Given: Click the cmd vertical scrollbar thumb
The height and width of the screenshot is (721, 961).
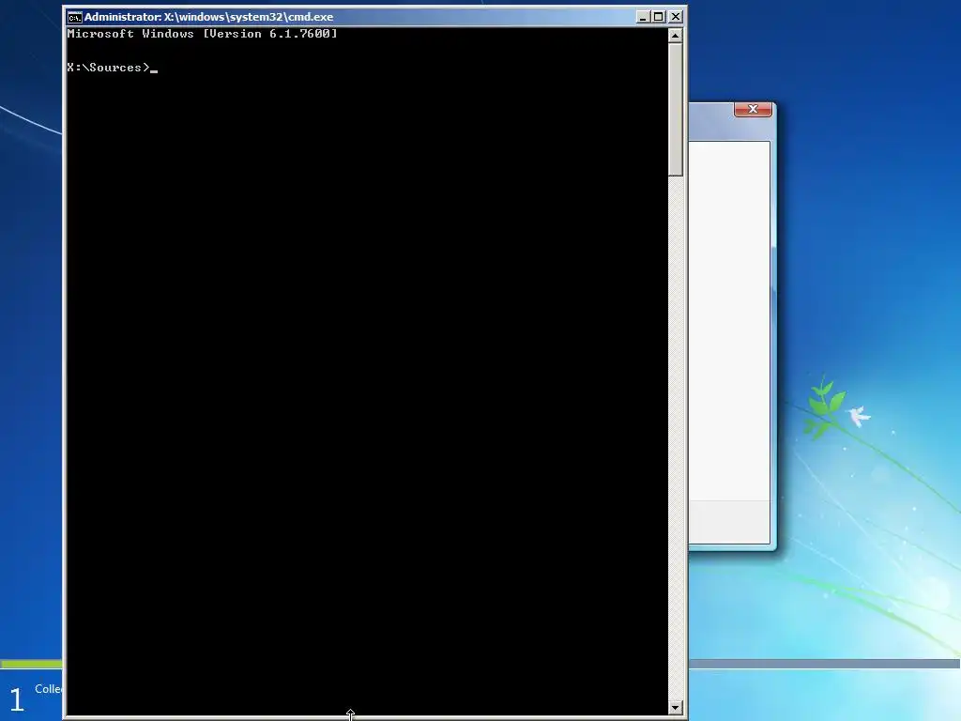Looking at the screenshot, I should click(675, 110).
